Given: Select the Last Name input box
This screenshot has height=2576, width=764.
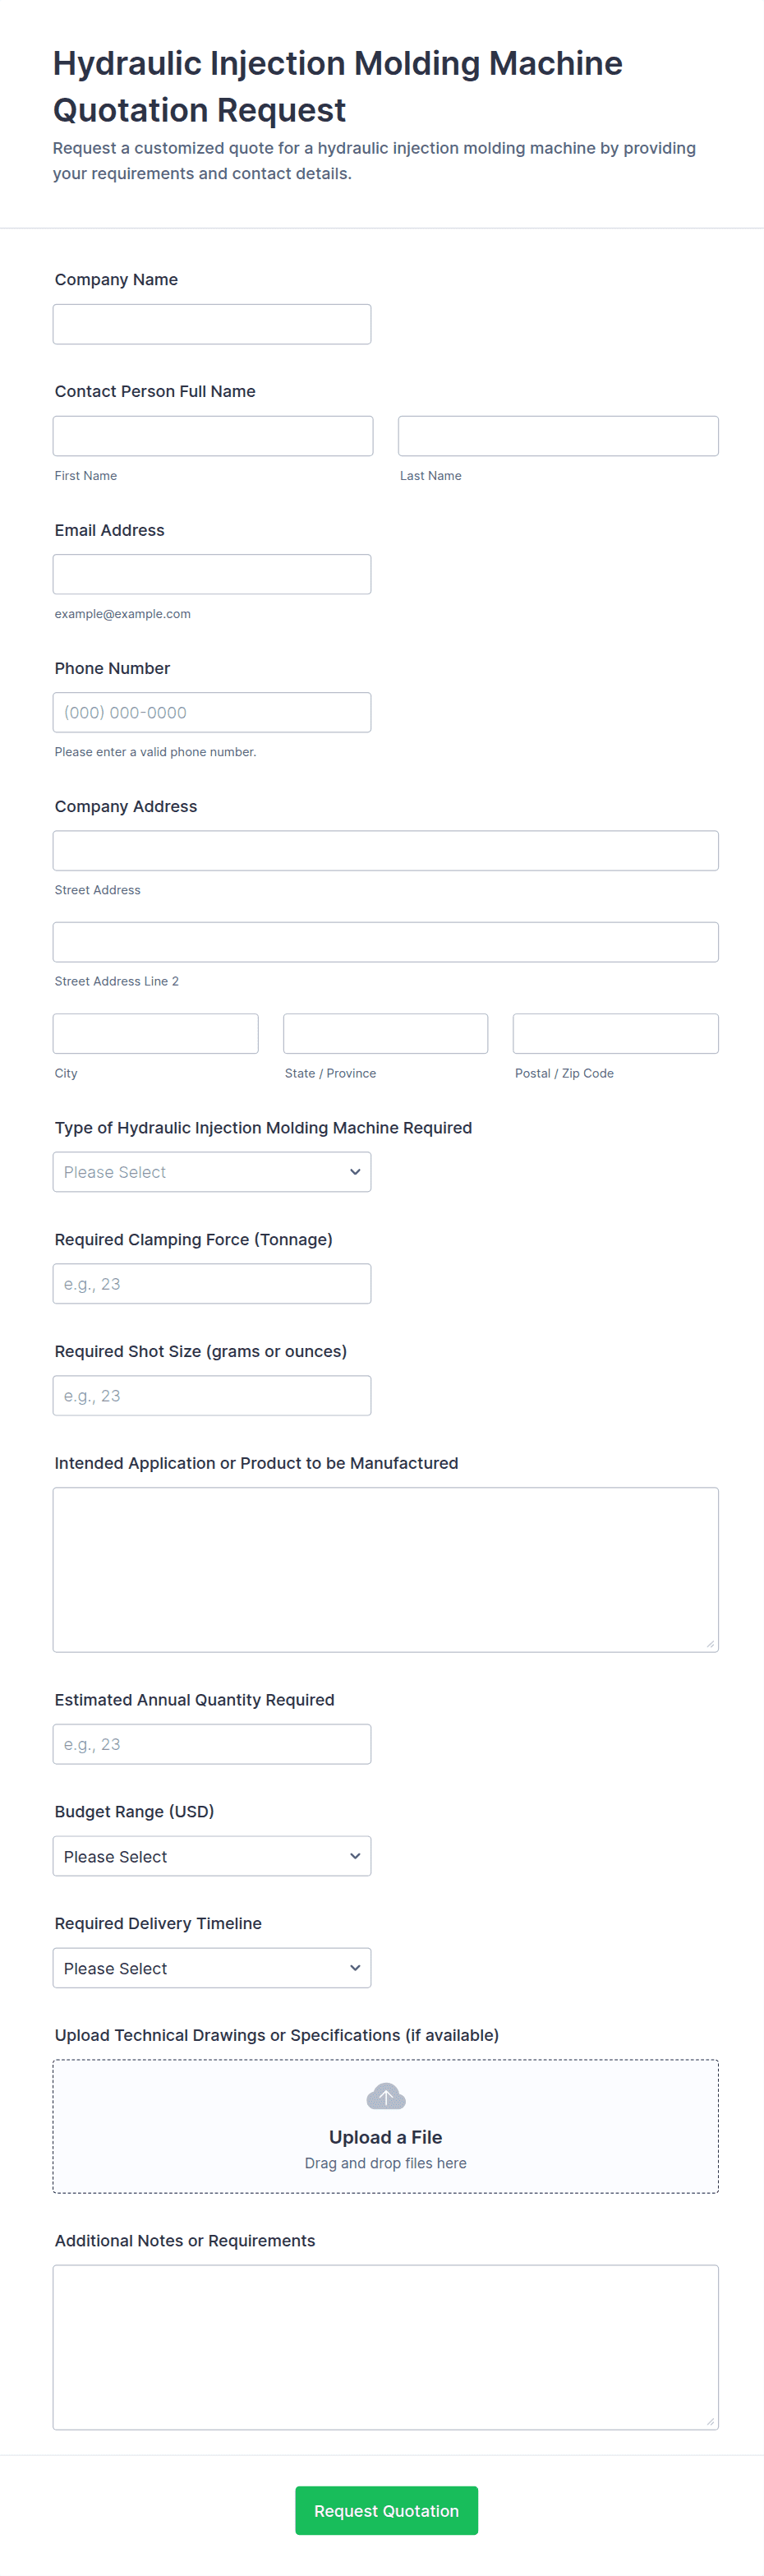Looking at the screenshot, I should point(557,436).
